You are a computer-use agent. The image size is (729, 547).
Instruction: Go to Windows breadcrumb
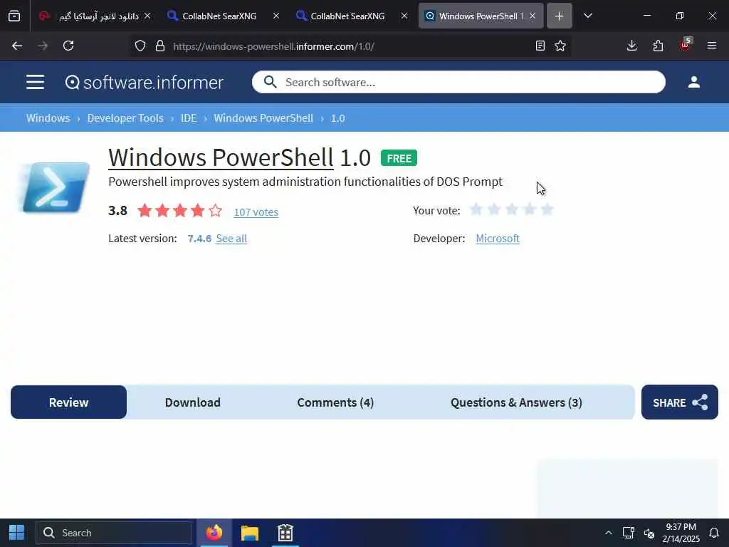click(x=48, y=118)
